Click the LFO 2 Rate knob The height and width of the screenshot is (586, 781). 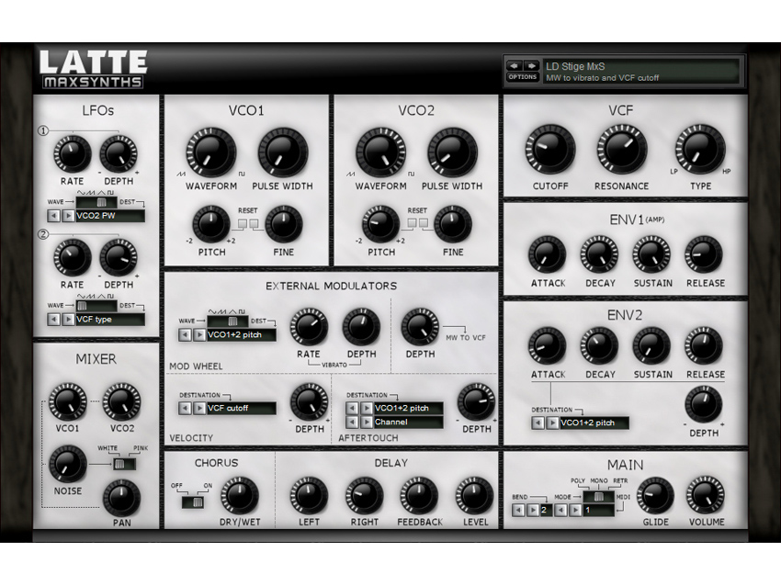(73, 257)
